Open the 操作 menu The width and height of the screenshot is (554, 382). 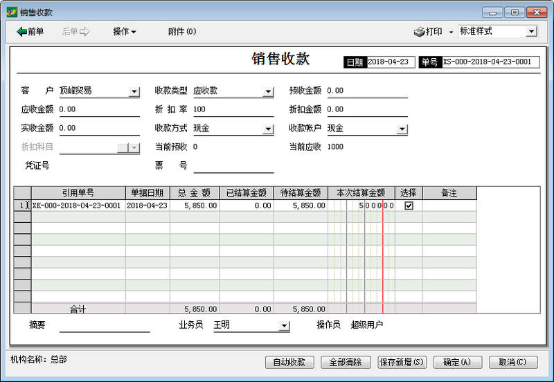point(125,32)
